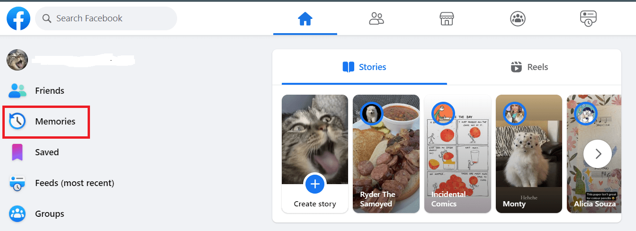Click Alicia Souza's story avatar
The height and width of the screenshot is (231, 636).
pyautogui.click(x=585, y=114)
